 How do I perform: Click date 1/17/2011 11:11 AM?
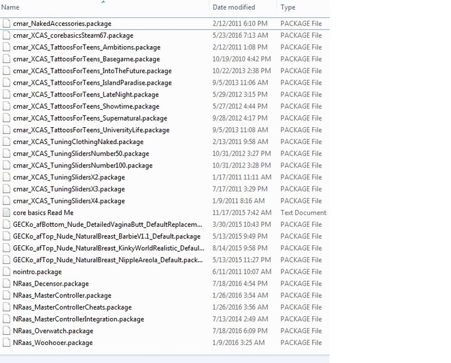[242, 177]
